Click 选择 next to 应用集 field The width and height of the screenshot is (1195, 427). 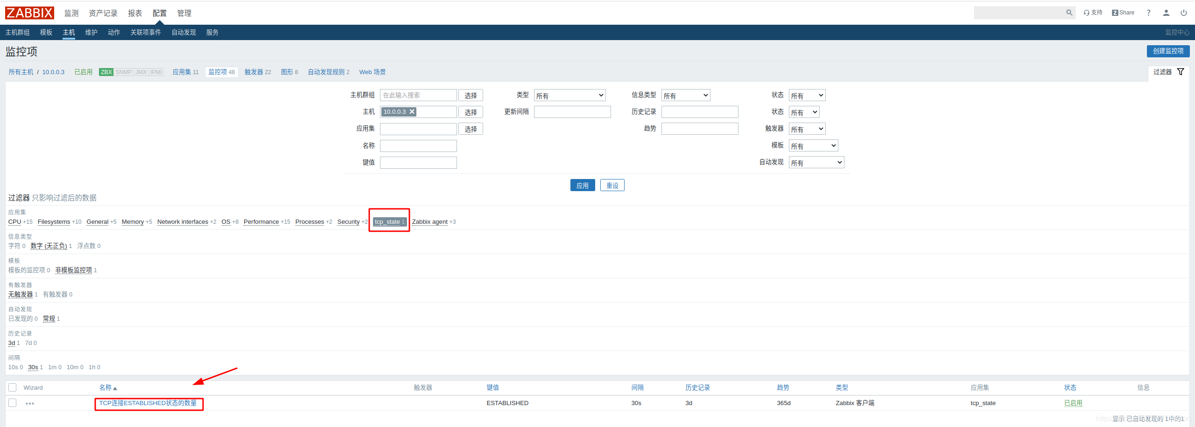click(471, 129)
